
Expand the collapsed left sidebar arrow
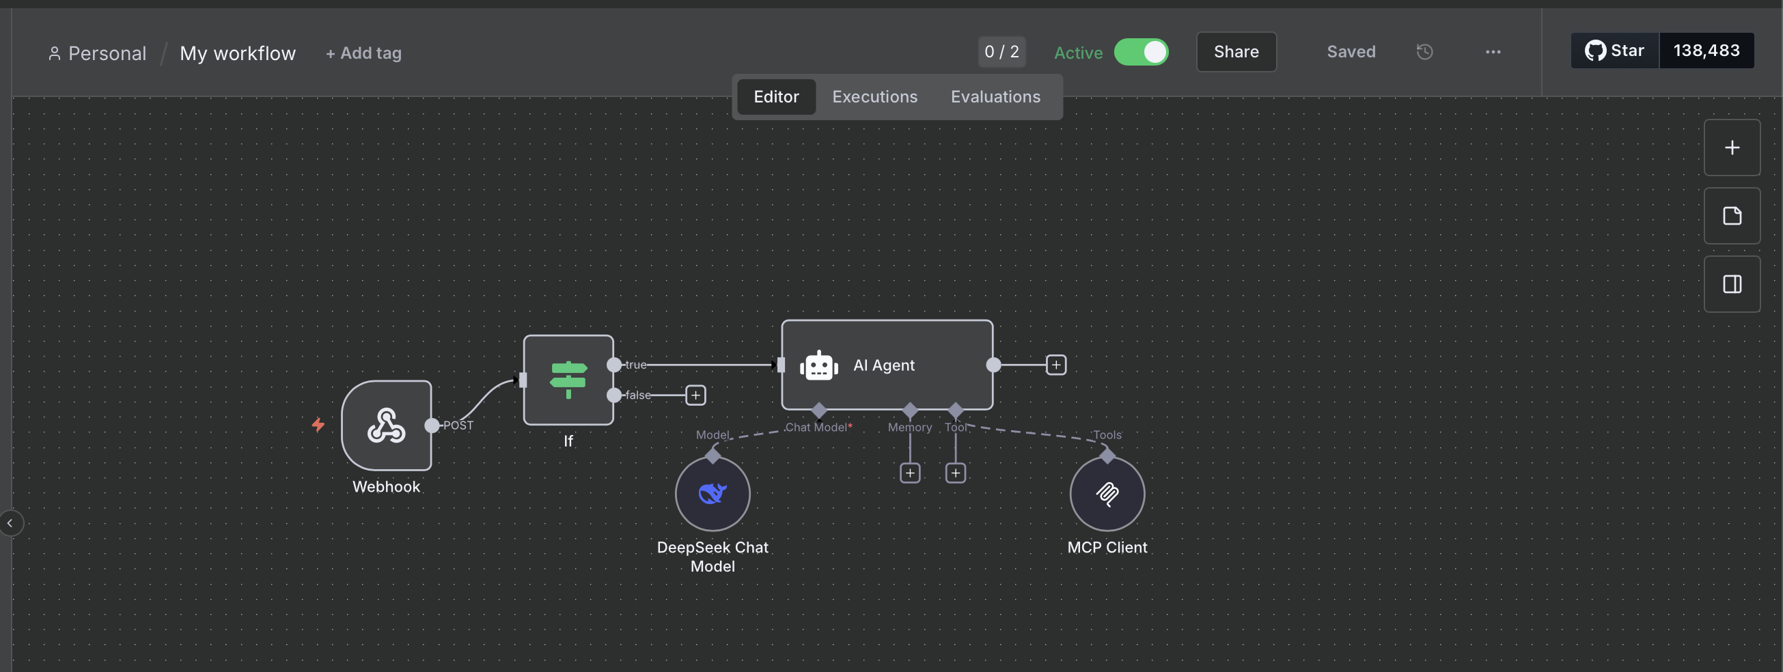pyautogui.click(x=10, y=523)
